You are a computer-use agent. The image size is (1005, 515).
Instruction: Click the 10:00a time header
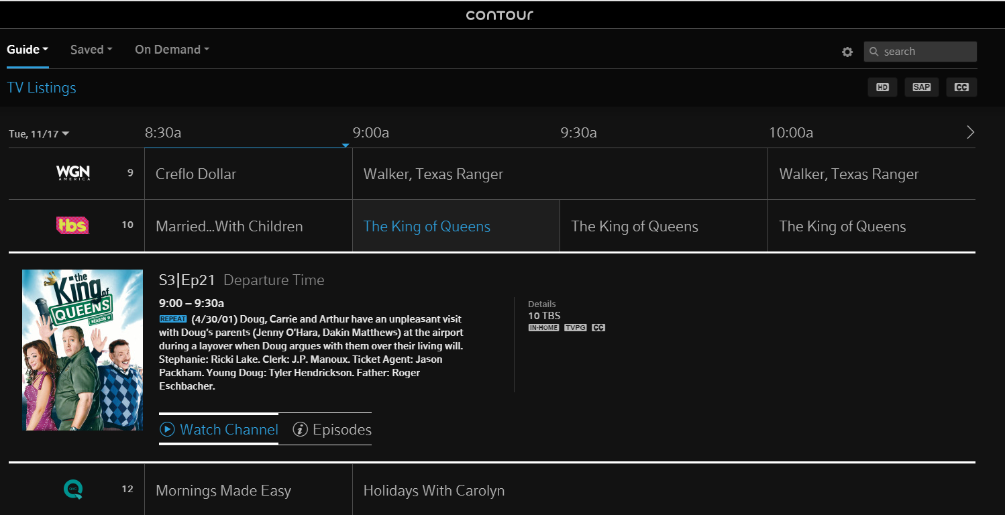(791, 133)
